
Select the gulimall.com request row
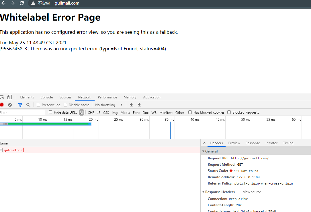tap(100, 150)
